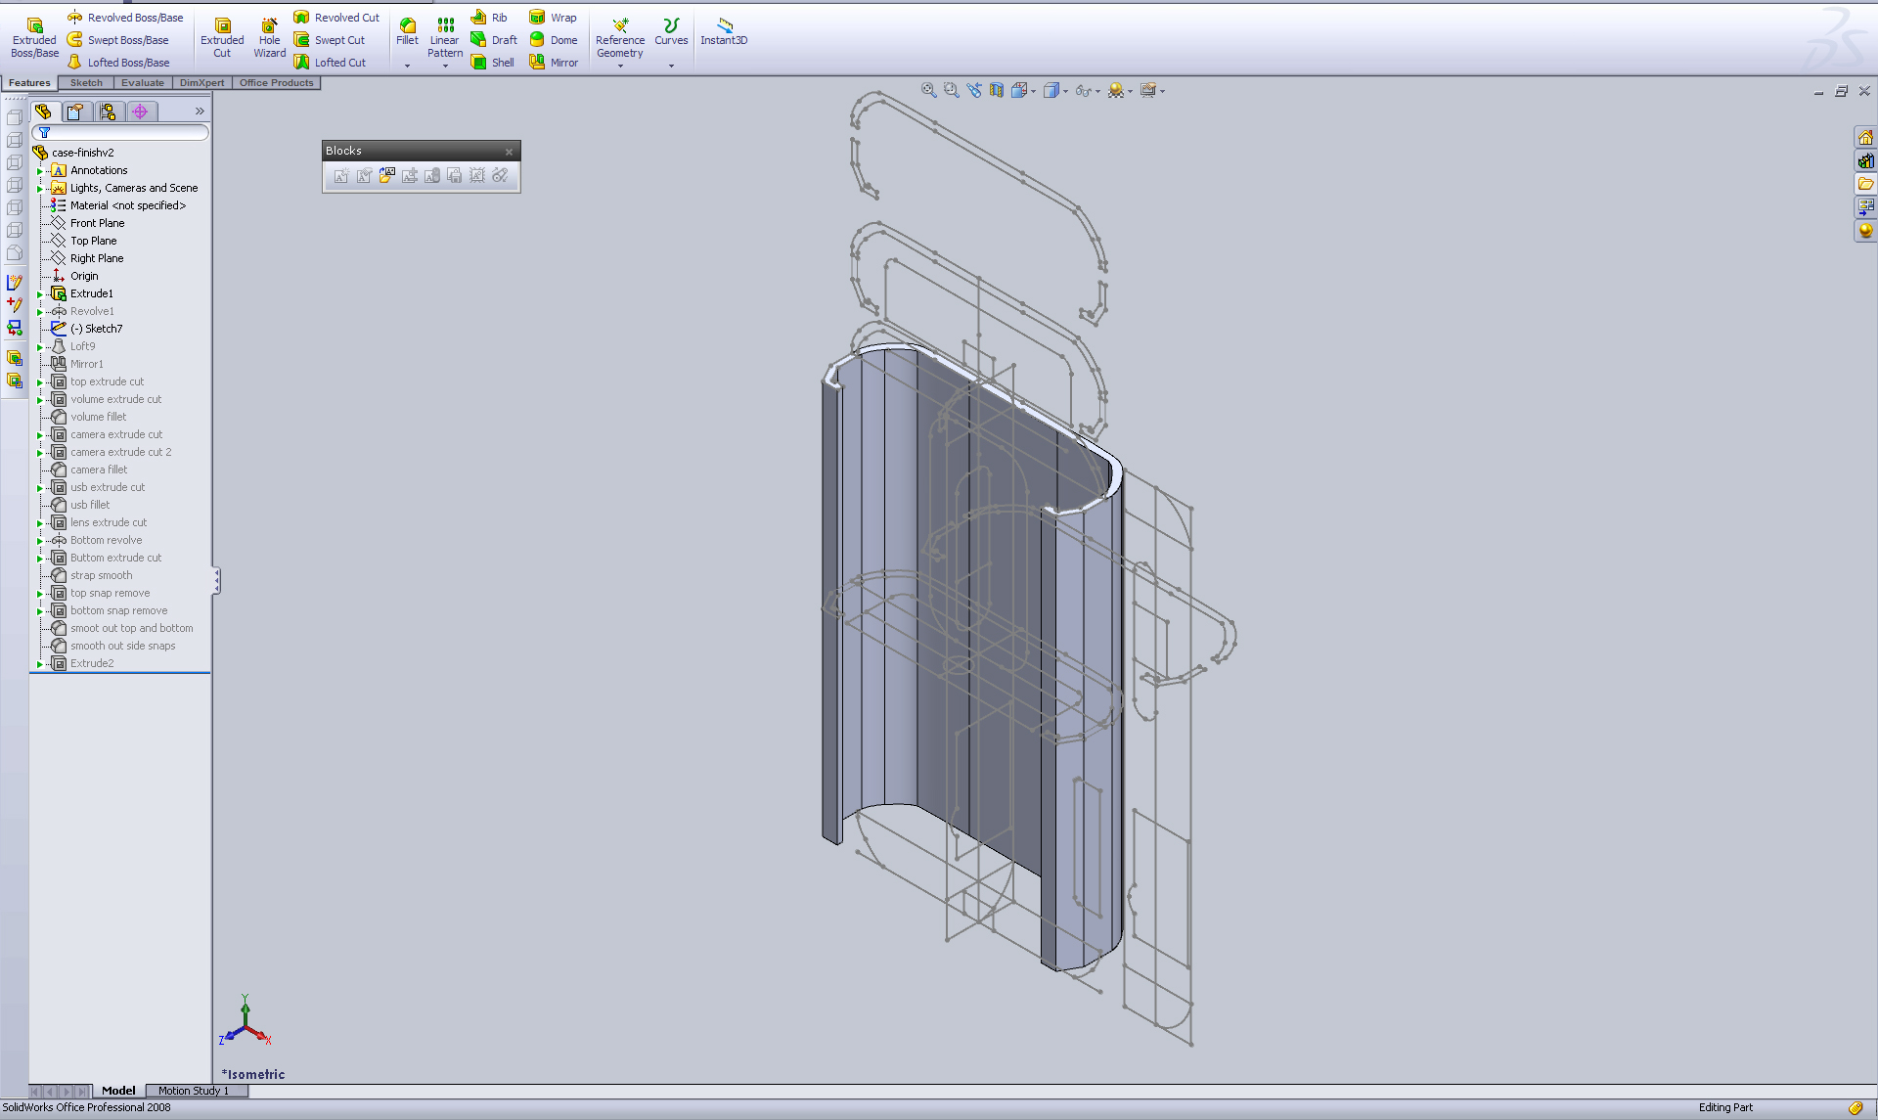
Task: Click Zoom to Fit in view toolbar
Action: (927, 90)
